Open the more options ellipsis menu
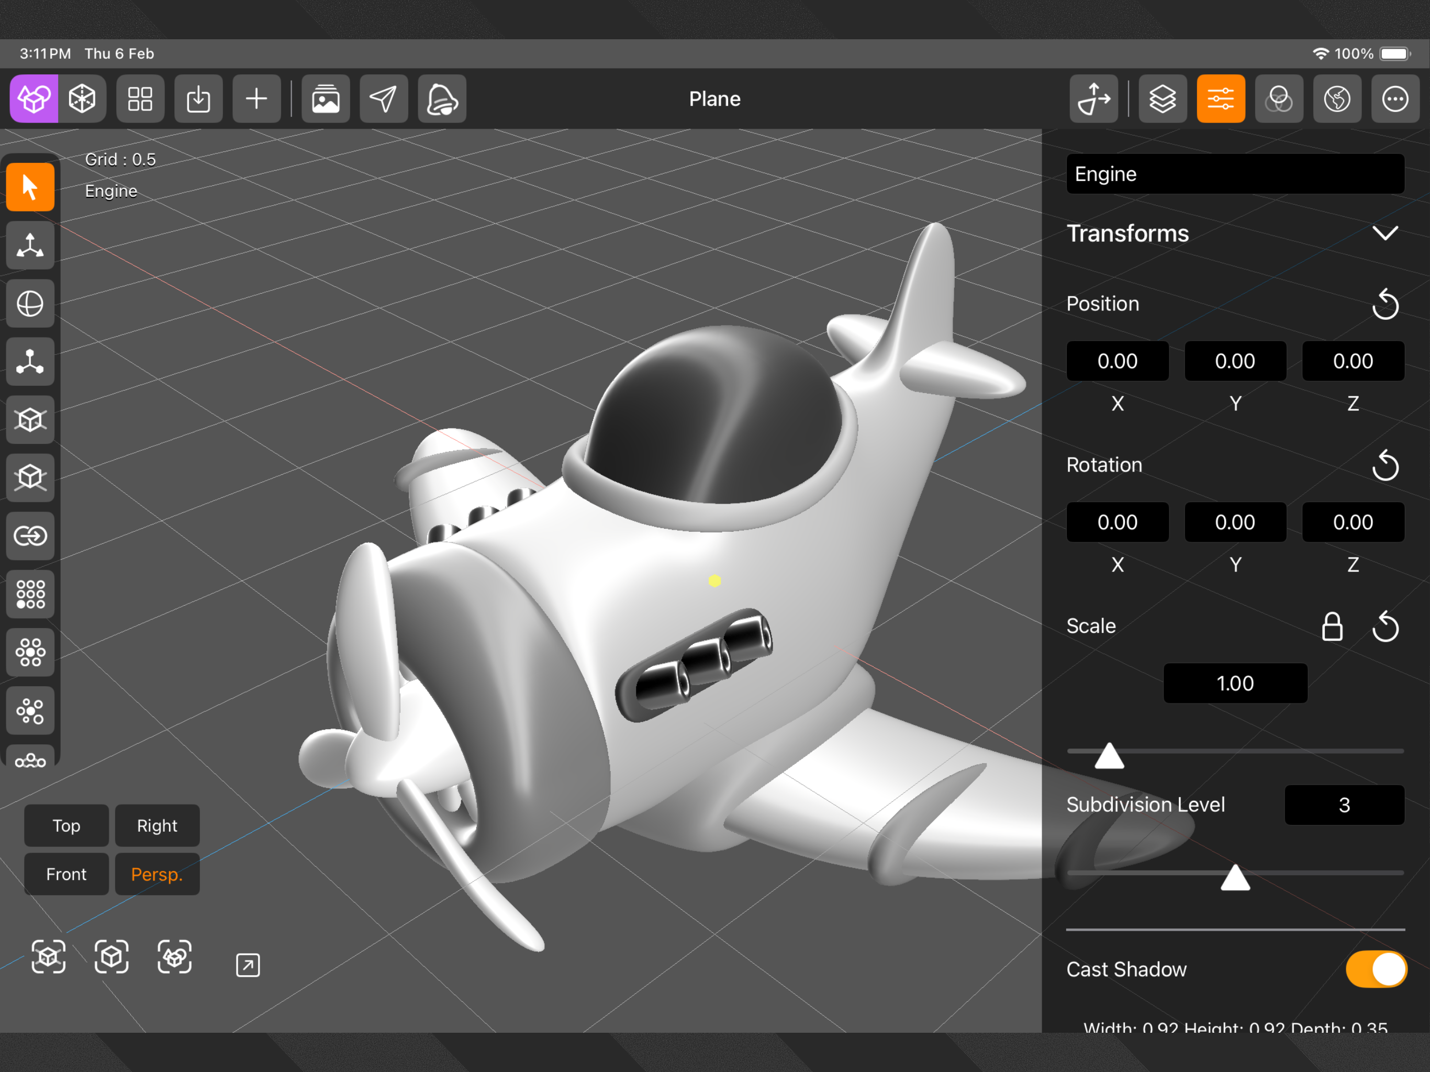This screenshot has height=1072, width=1430. [1395, 99]
